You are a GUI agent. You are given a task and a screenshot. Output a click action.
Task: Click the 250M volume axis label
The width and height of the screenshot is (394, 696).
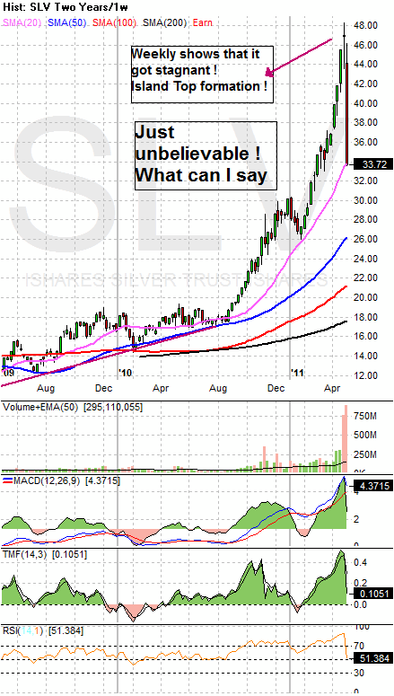pyautogui.click(x=366, y=454)
